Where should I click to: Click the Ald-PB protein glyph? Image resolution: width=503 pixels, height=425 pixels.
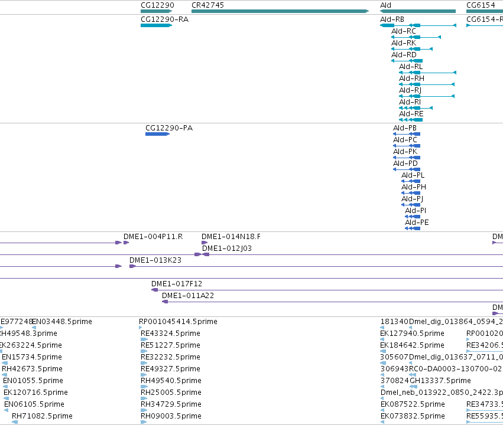[x=407, y=134]
